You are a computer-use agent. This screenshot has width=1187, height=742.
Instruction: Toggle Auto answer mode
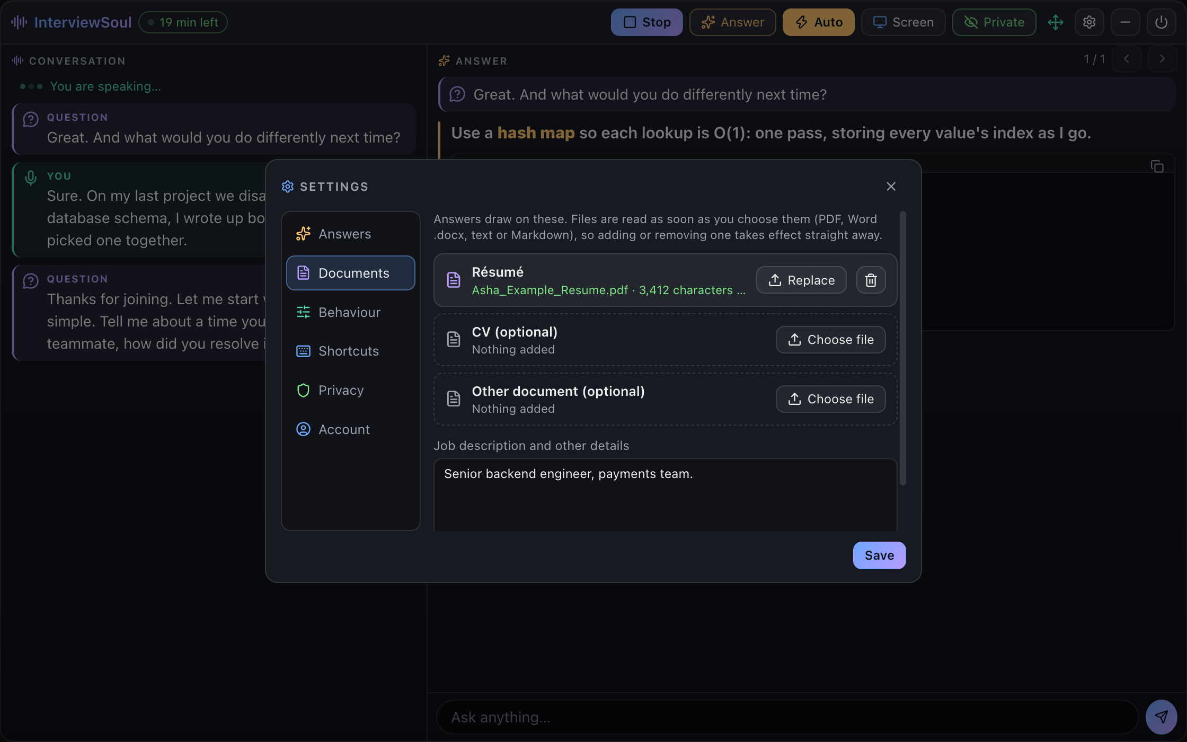[x=818, y=22]
